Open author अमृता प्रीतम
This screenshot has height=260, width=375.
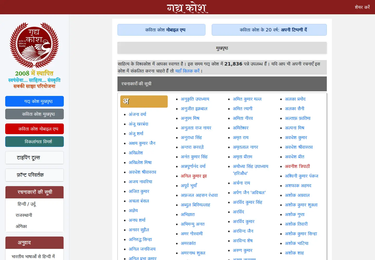tap(242, 157)
